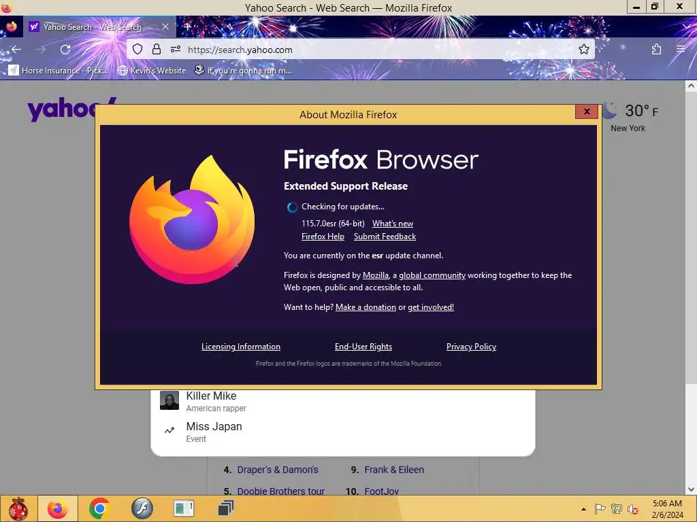Viewport: 697px width, 522px height.
Task: Open Licensing Information link
Action: pos(241,347)
